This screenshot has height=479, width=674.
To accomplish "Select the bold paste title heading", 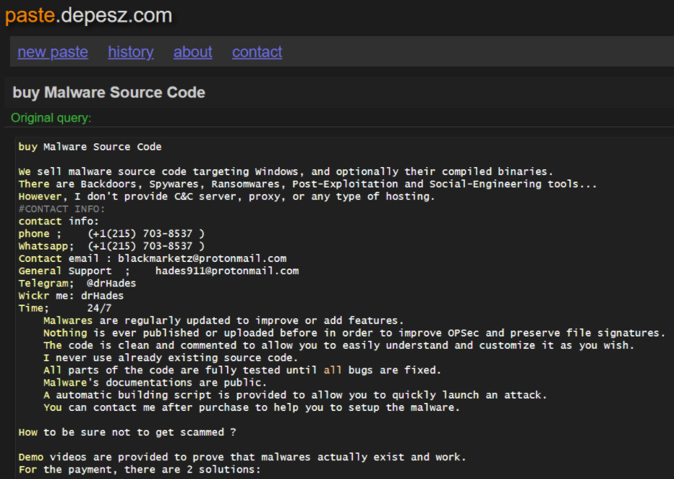I will (108, 93).
